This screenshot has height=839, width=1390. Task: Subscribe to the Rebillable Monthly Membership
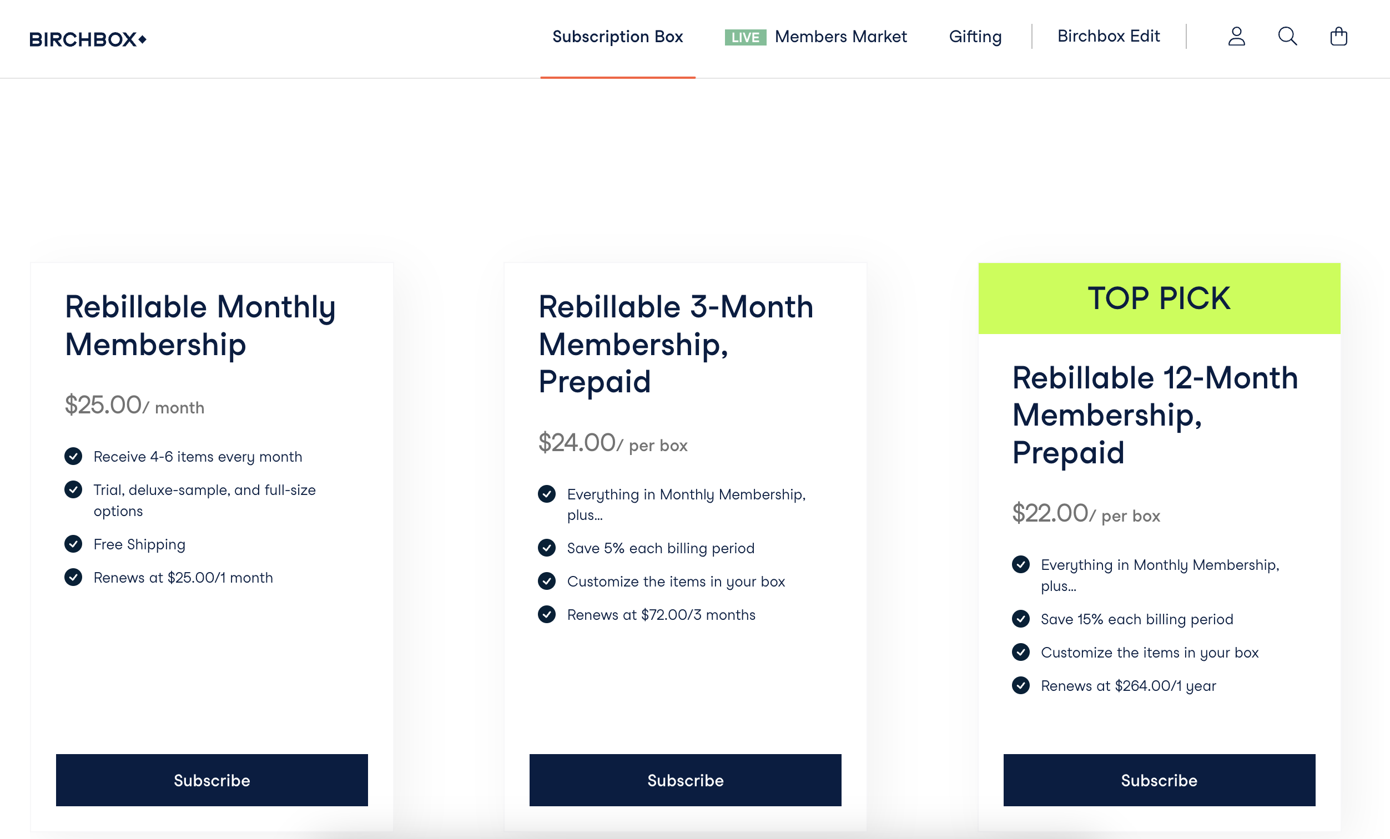(211, 780)
